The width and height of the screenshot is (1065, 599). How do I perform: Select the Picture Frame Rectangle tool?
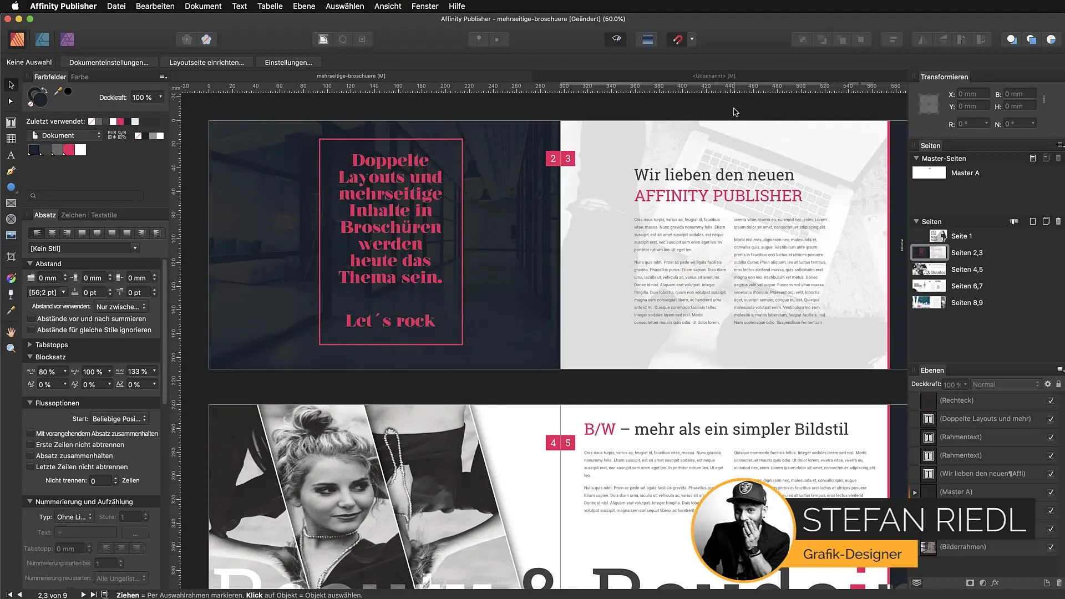coord(11,203)
